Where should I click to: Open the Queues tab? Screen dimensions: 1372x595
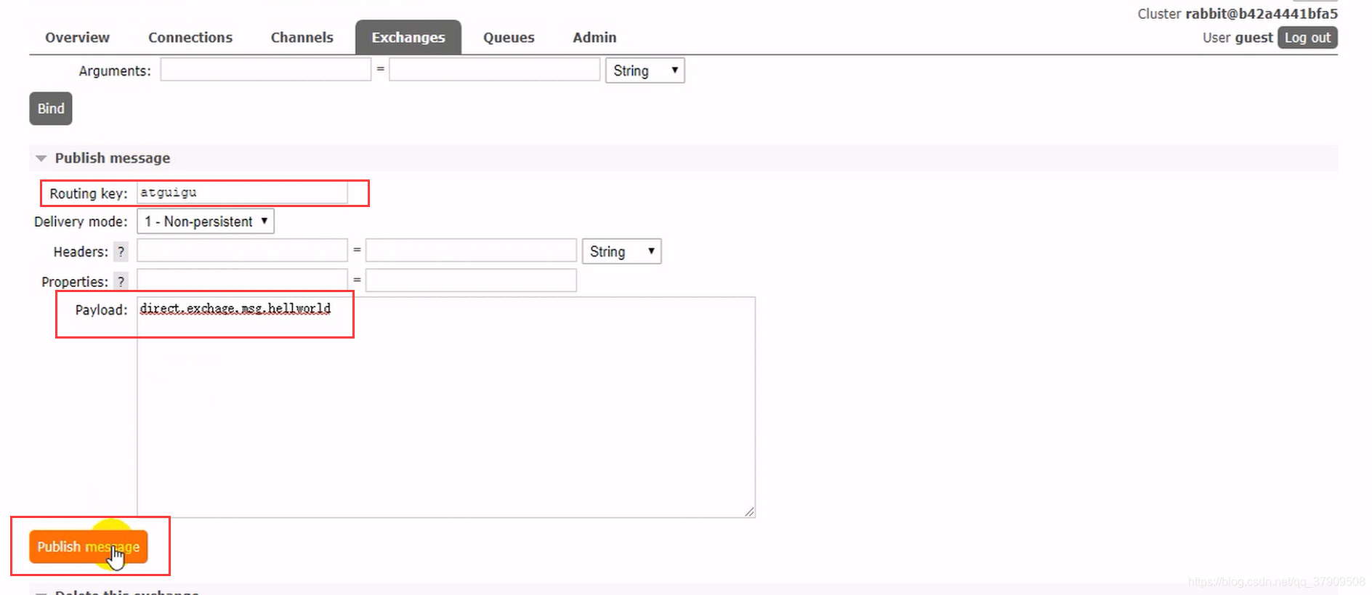coord(509,37)
